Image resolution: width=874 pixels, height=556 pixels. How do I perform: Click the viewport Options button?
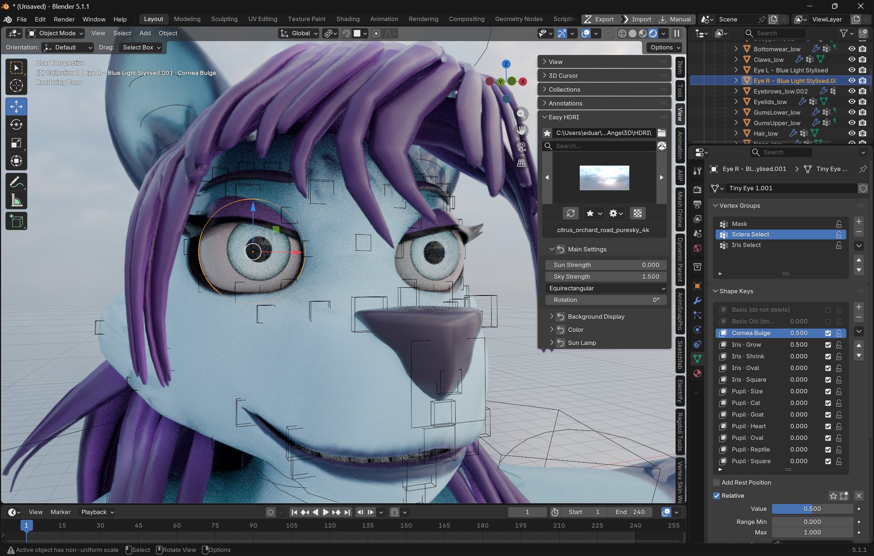(665, 47)
